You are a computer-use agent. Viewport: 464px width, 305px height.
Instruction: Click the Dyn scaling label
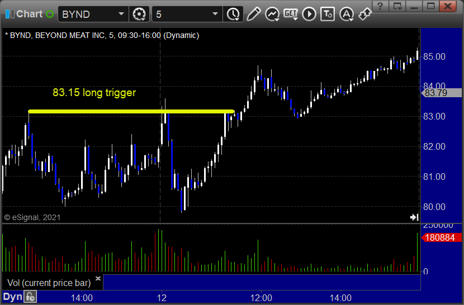point(12,297)
